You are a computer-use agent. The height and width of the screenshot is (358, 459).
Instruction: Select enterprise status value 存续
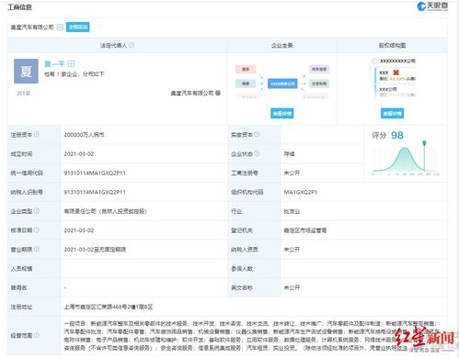(x=289, y=154)
